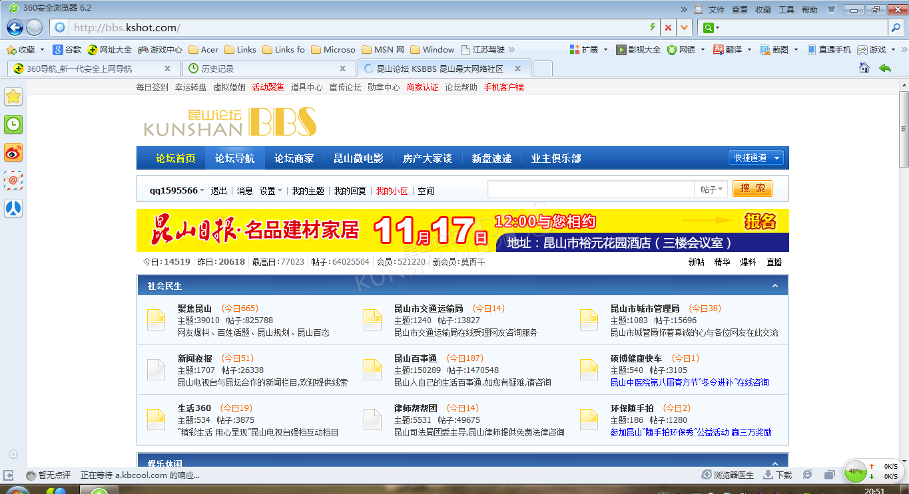Open the 帖子 search type dropdown
The height and width of the screenshot is (494, 909).
click(x=711, y=189)
